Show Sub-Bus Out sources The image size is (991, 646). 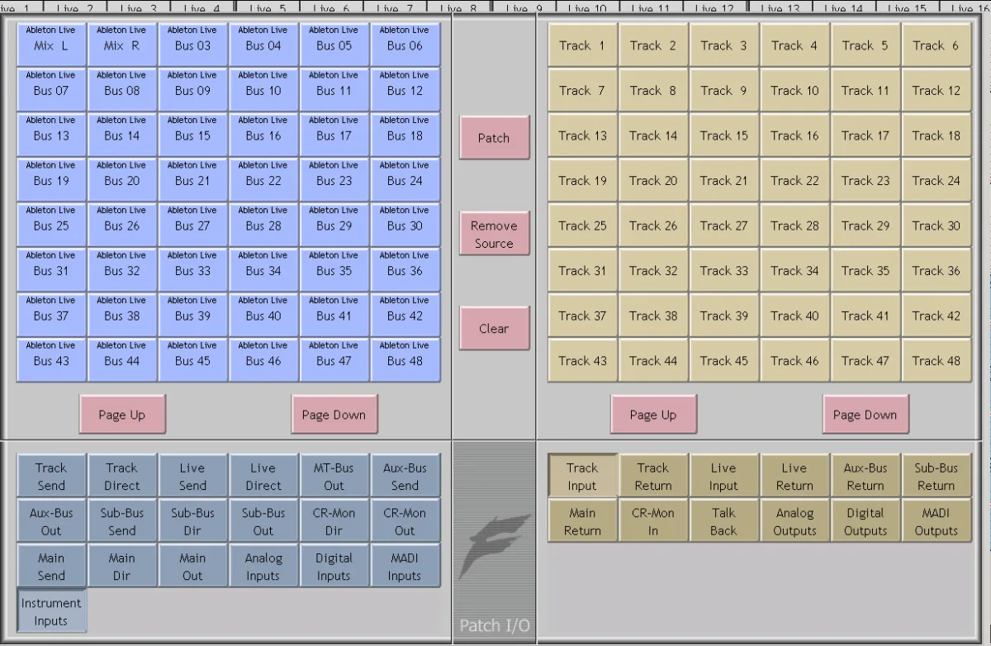263,521
